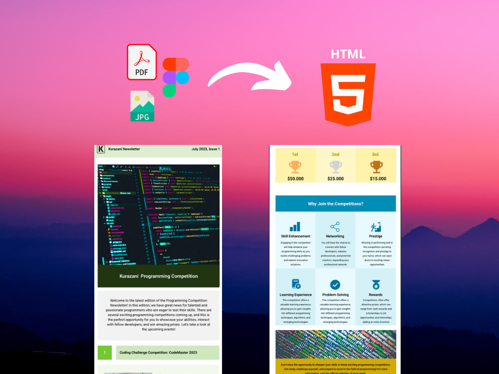
Task: Click the colorful code photo above yellow banner
Action: click(x=336, y=345)
